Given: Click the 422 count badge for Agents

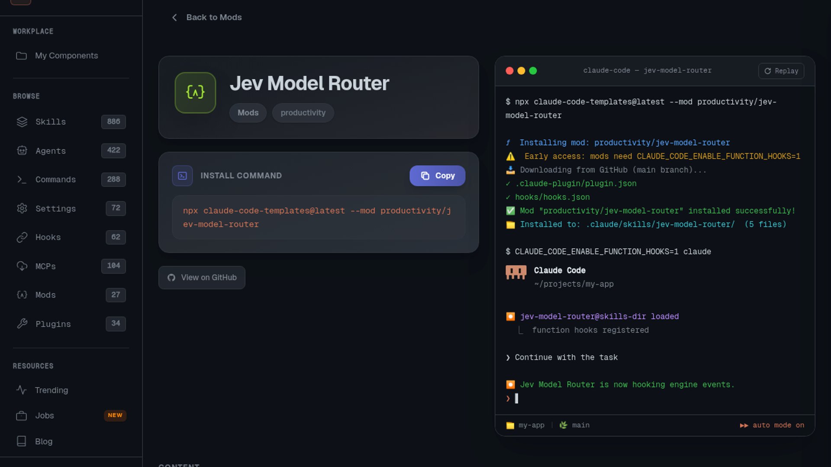Looking at the screenshot, I should tap(113, 150).
